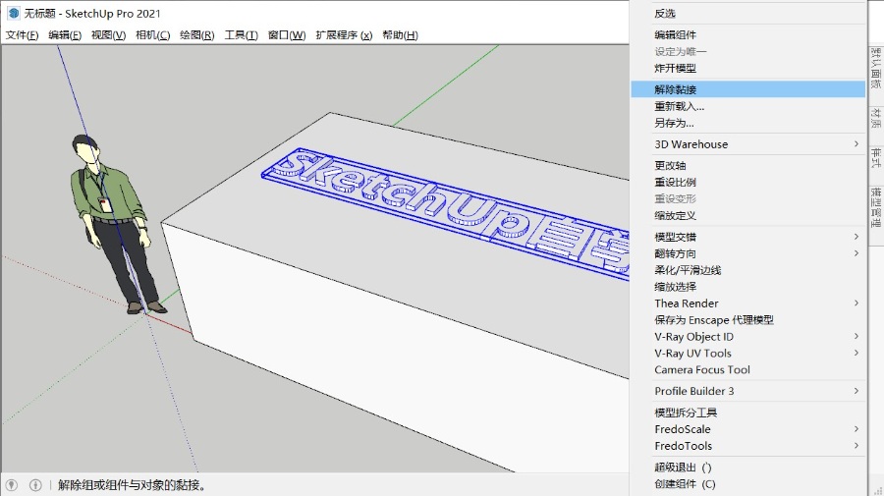The width and height of the screenshot is (884, 496).
Task: Choose 编辑组件 in context menu
Action: tap(748, 35)
